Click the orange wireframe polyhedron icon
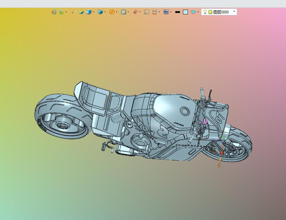Screen dimensions: 286x220 click(112, 12)
